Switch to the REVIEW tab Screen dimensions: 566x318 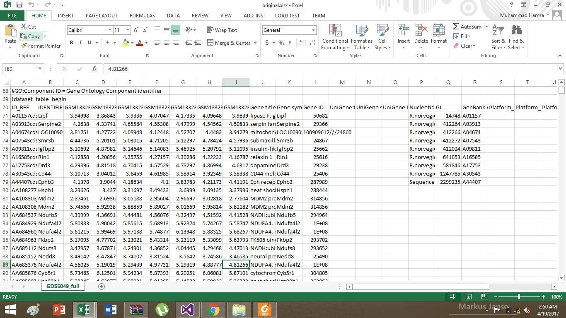tap(200, 15)
